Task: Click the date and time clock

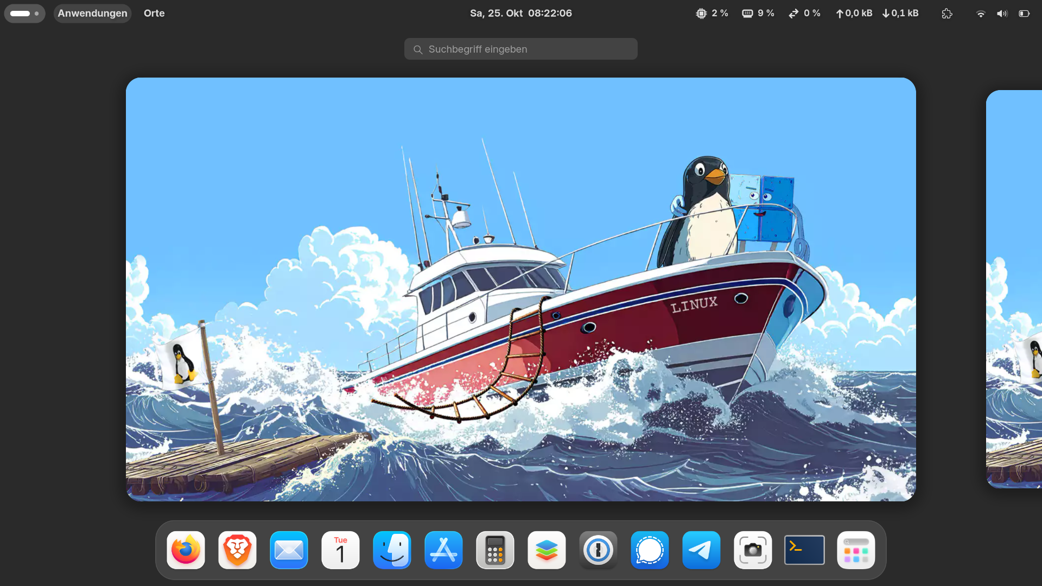Action: coord(520,13)
